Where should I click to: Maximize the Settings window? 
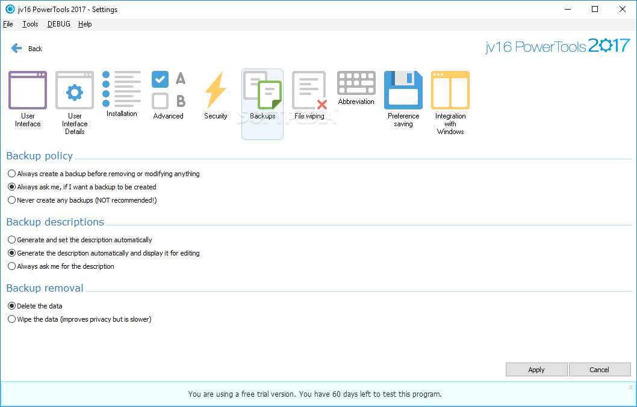coord(595,9)
